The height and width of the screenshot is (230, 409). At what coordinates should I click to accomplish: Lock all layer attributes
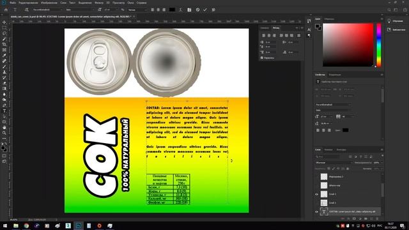(x=348, y=169)
